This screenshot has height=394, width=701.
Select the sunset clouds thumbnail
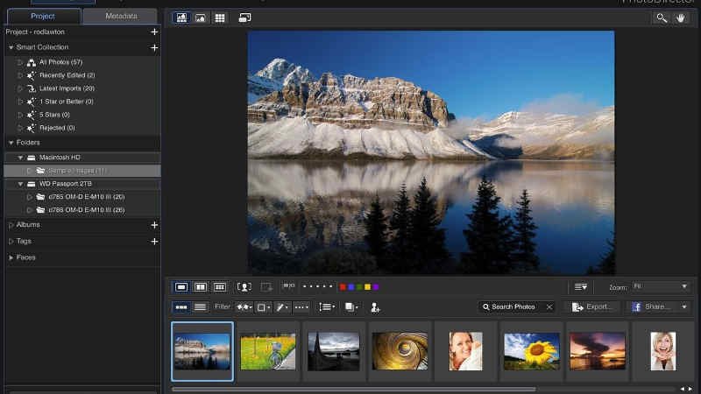pos(598,351)
